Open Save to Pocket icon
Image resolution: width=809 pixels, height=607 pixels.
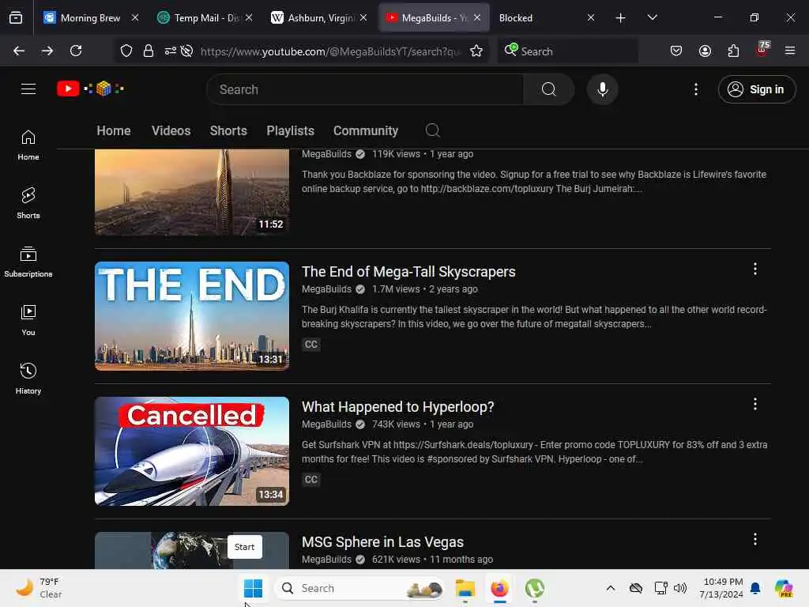coord(676,51)
